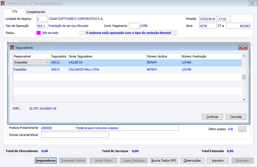The image size is (258, 167).
Task: Click the emission time field 17:22
Action: (x=224, y=19)
